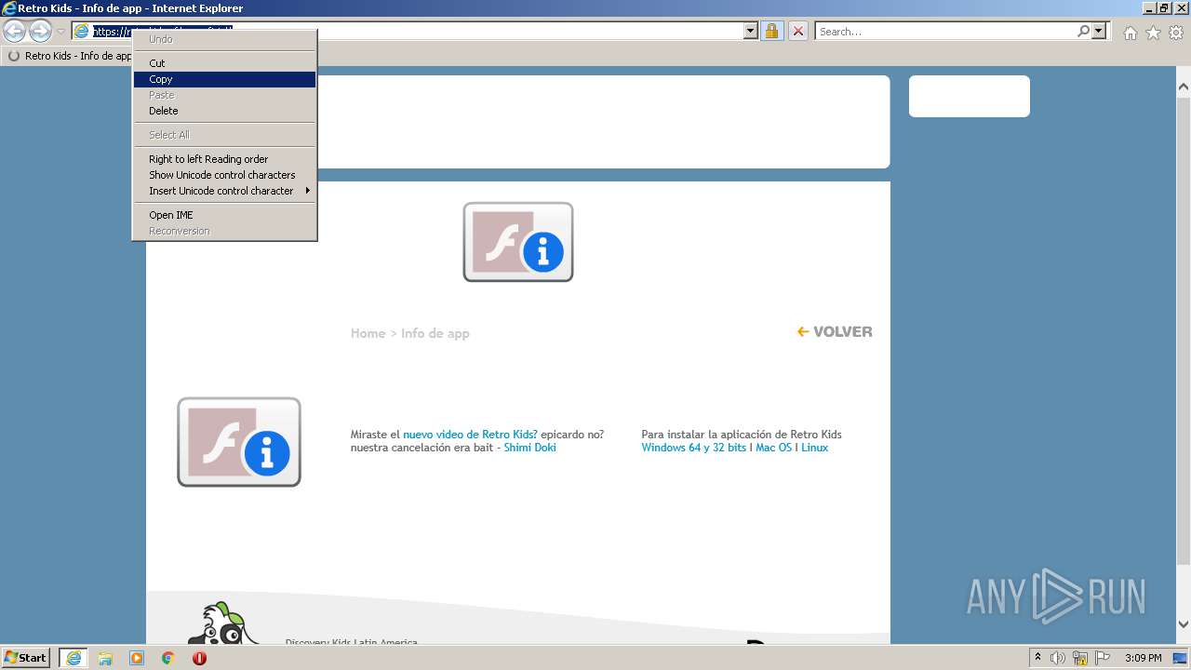The height and width of the screenshot is (670, 1191).
Task: Choose Copy from the context menu
Action: click(224, 79)
